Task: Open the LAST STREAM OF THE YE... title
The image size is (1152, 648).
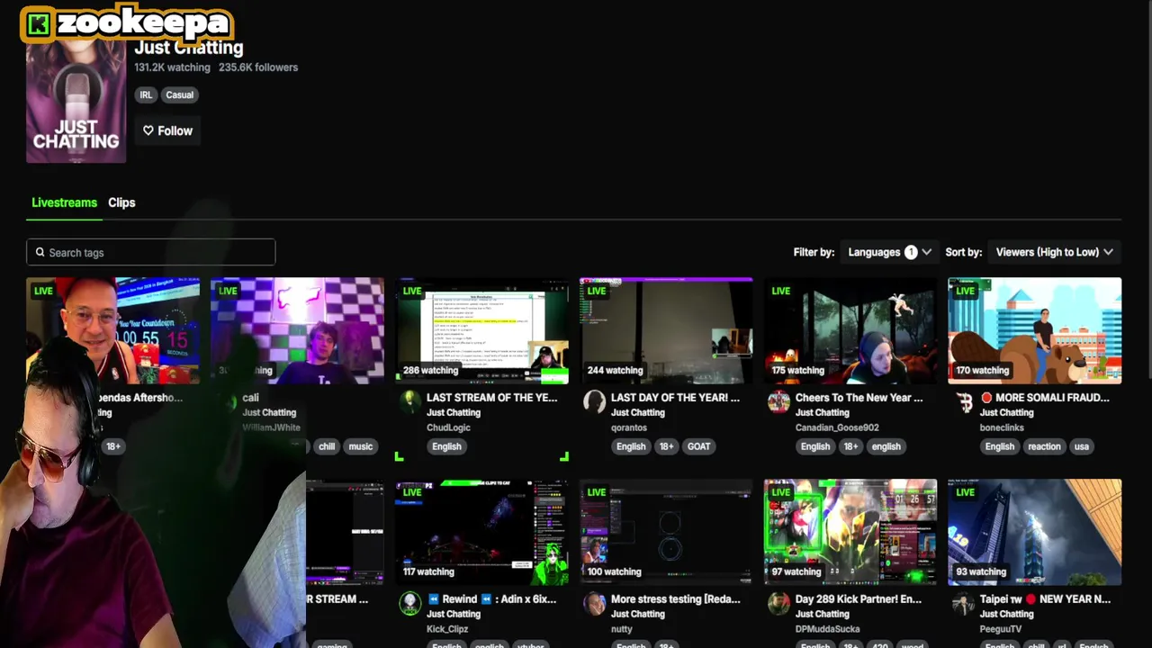Action: click(x=491, y=397)
